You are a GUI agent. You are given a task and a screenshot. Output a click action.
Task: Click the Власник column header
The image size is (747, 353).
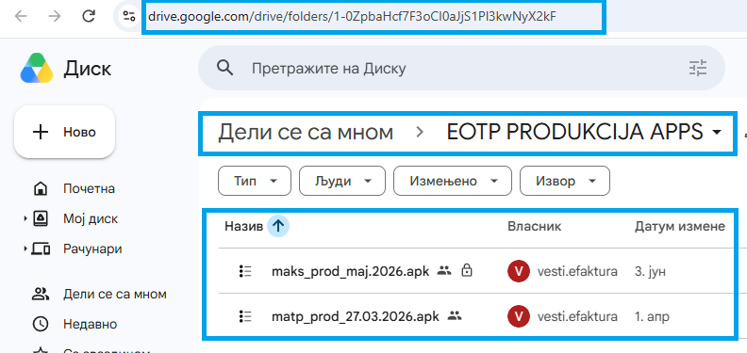click(534, 227)
